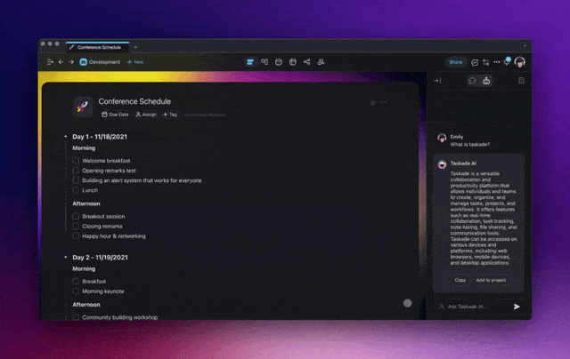The image size is (570, 359).
Task: Collapse the Day 1 - 11/18/2021 section
Action: click(x=65, y=136)
